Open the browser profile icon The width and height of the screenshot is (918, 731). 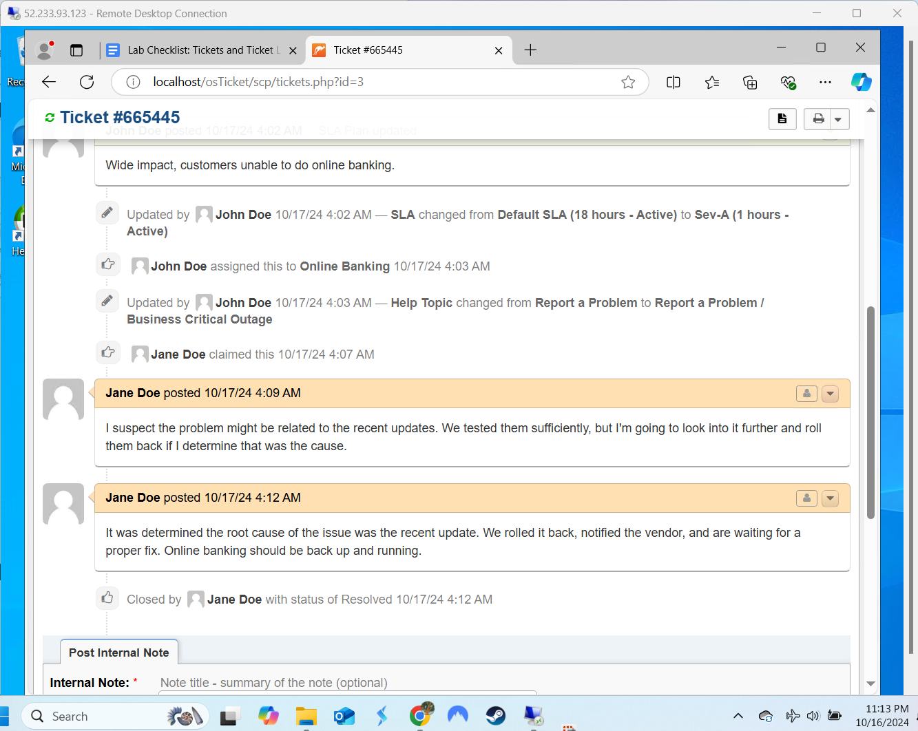click(45, 50)
